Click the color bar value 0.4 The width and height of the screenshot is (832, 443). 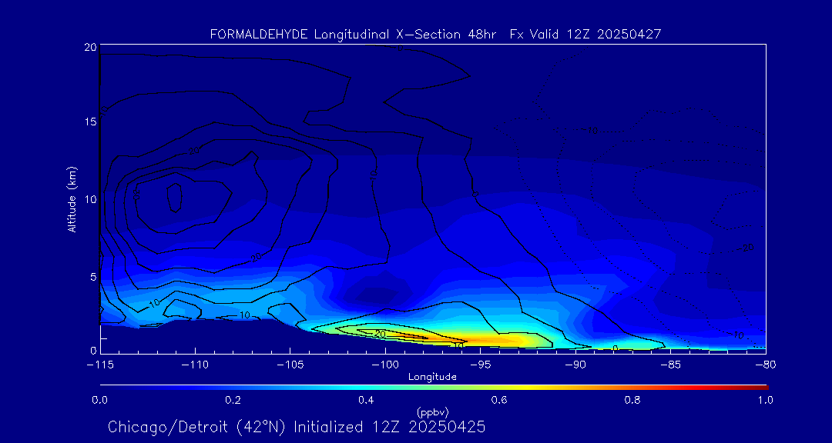click(367, 400)
